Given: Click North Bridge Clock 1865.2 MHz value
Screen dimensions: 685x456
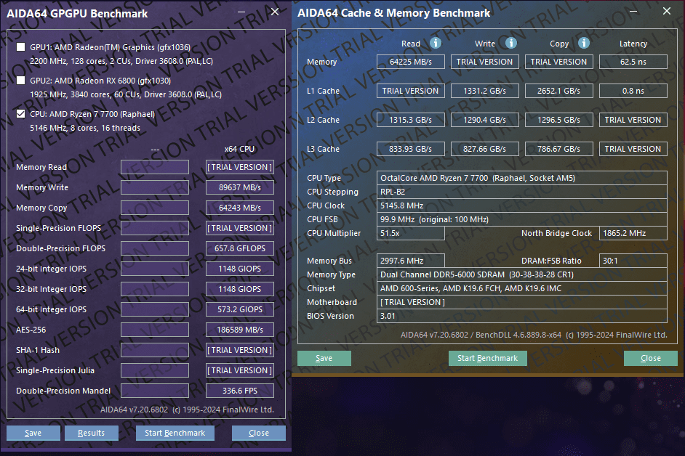Looking at the screenshot, I should point(633,233).
